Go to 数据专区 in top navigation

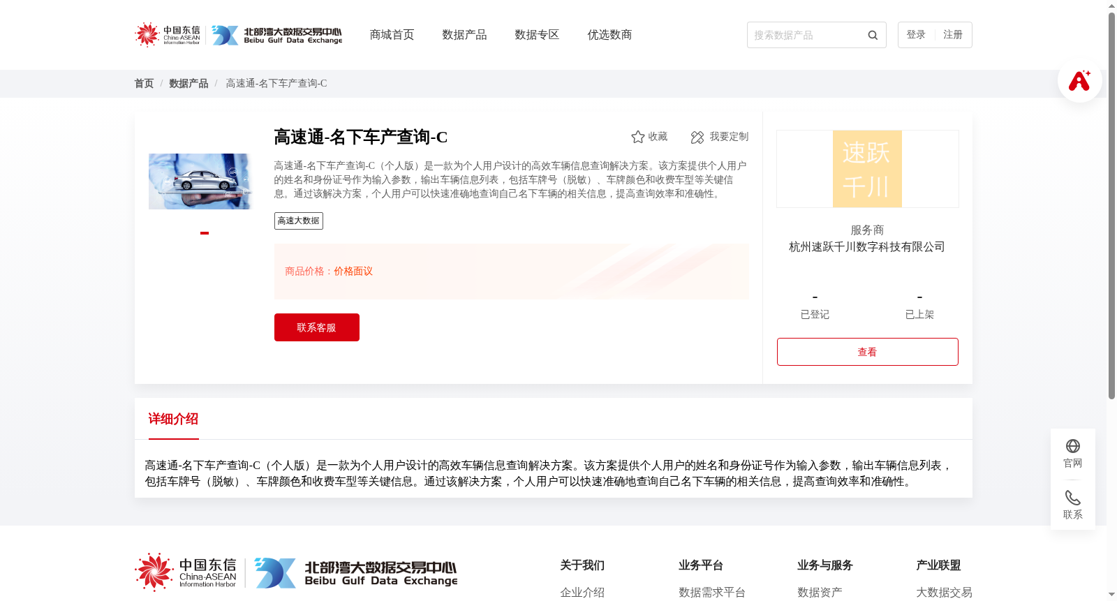coord(537,35)
